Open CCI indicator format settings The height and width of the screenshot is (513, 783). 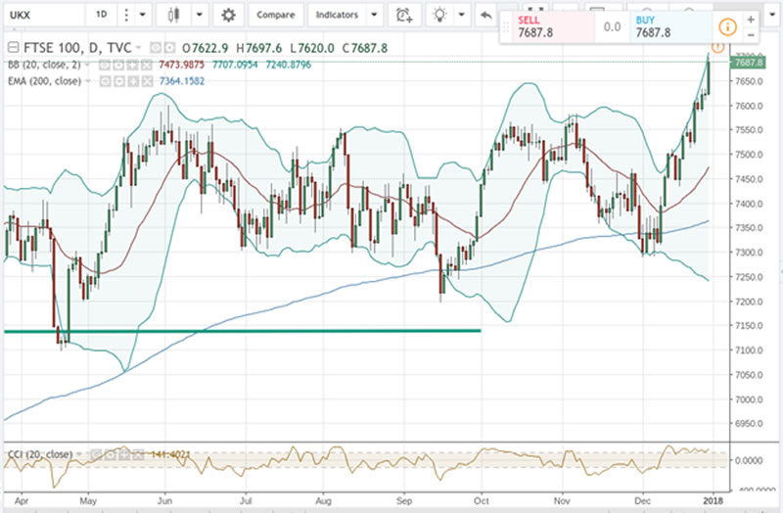[x=110, y=454]
